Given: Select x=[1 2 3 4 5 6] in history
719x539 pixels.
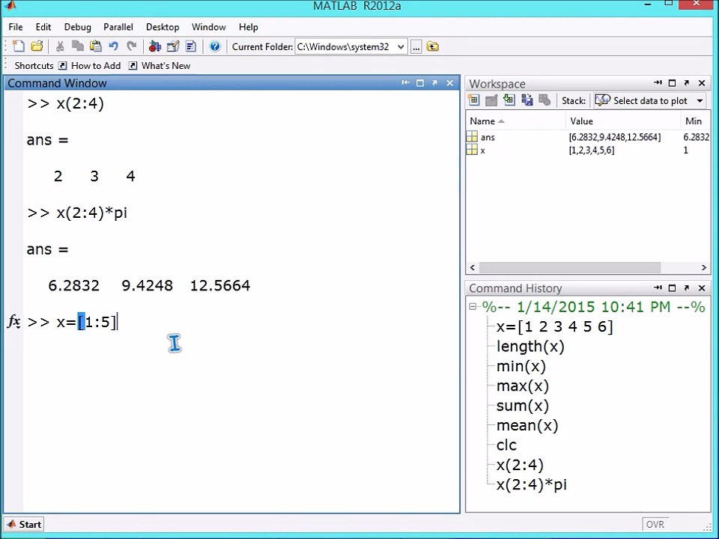Looking at the screenshot, I should pyautogui.click(x=555, y=327).
